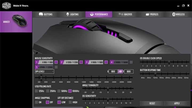Turn angle snapping ON
The width and height of the screenshot is (192, 108).
[37, 102]
